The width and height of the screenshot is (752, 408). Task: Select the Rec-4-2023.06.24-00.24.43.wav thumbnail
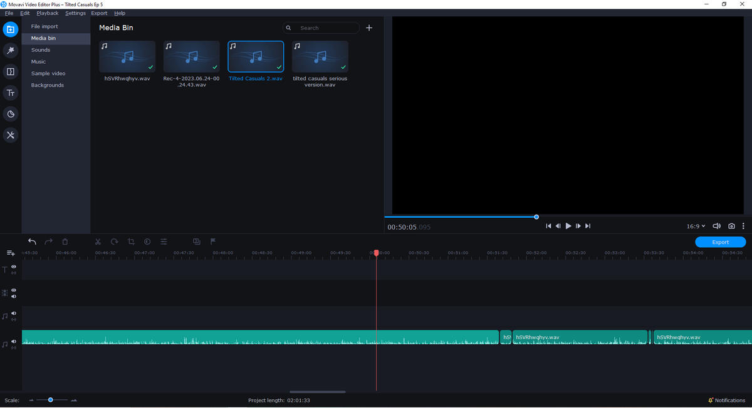[x=192, y=56]
